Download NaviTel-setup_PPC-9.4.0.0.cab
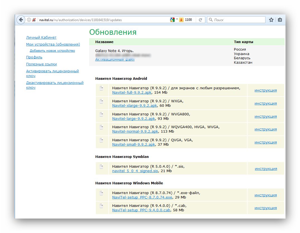Viewport: 300px width, 233px height. pos(141,210)
